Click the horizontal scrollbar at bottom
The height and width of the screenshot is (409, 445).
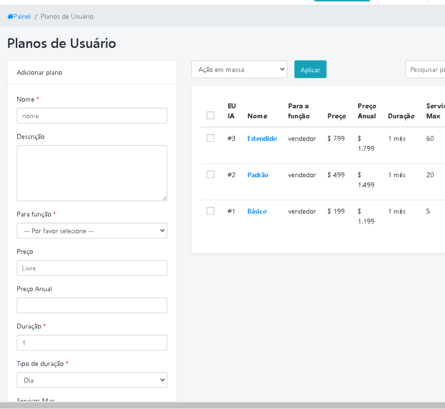223,405
